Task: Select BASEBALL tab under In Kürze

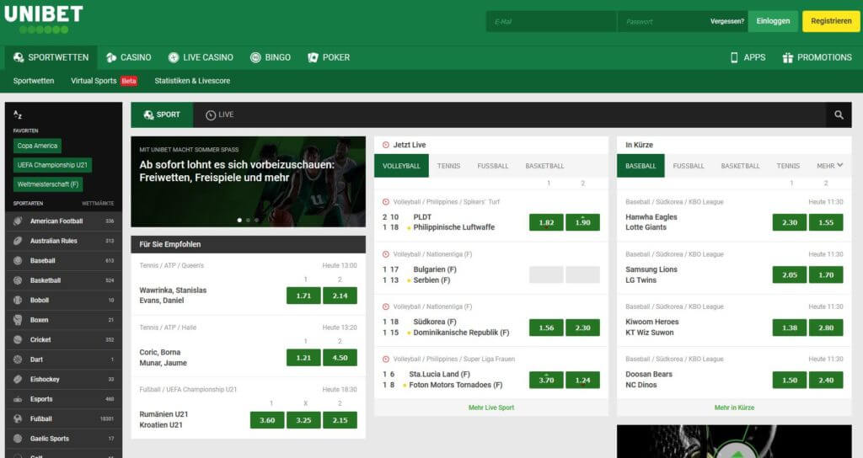Action: pyautogui.click(x=641, y=166)
